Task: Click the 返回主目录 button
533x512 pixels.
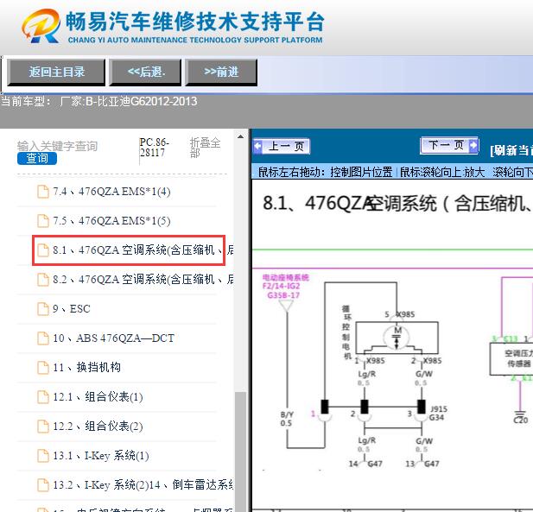Action: 56,72
